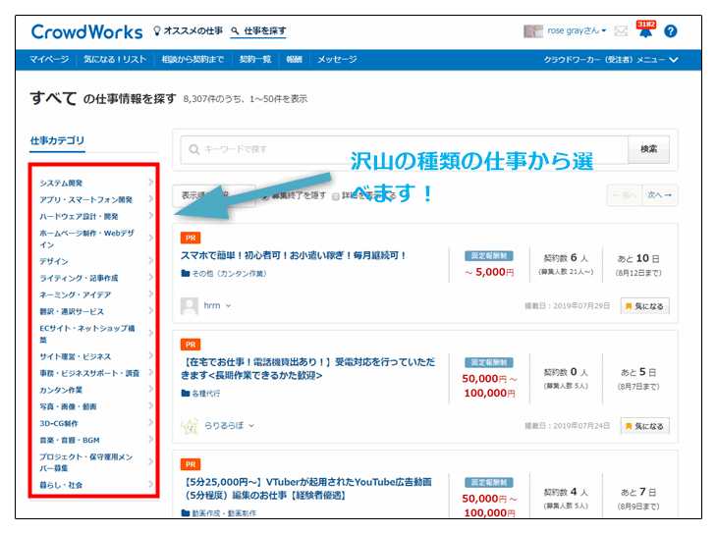Open メッセージ menu item

click(337, 60)
